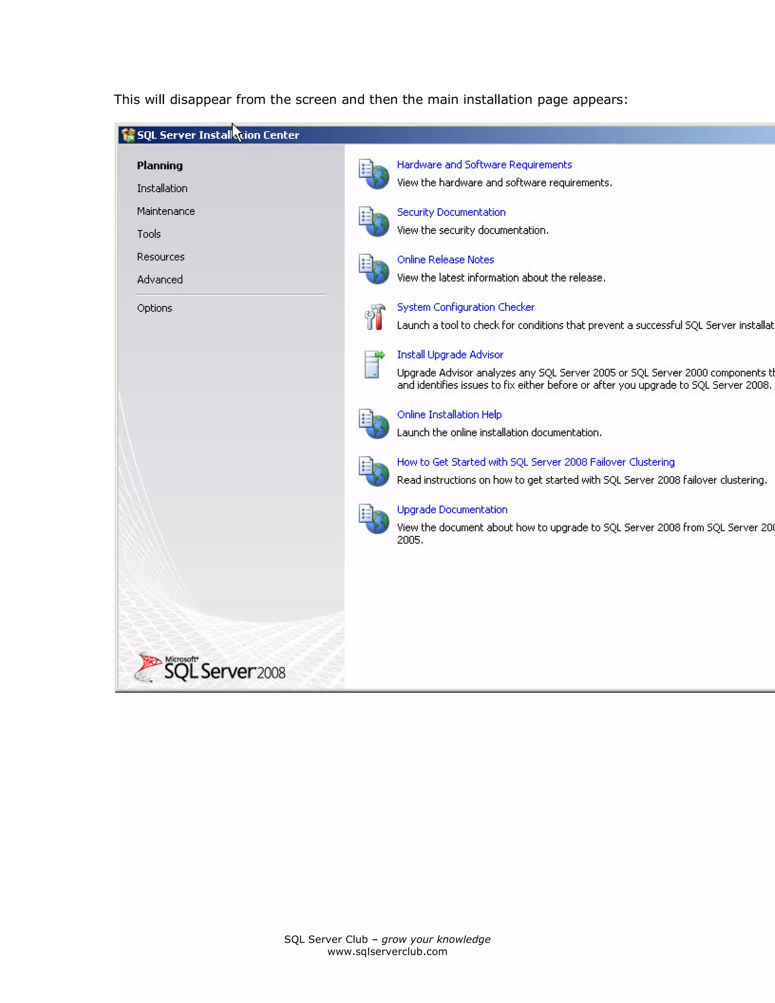Open Hardware and Software Requirements link

pyautogui.click(x=484, y=164)
